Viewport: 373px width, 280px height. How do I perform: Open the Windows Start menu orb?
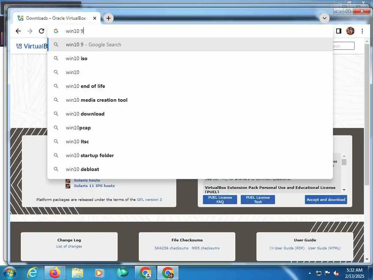[x=9, y=273]
